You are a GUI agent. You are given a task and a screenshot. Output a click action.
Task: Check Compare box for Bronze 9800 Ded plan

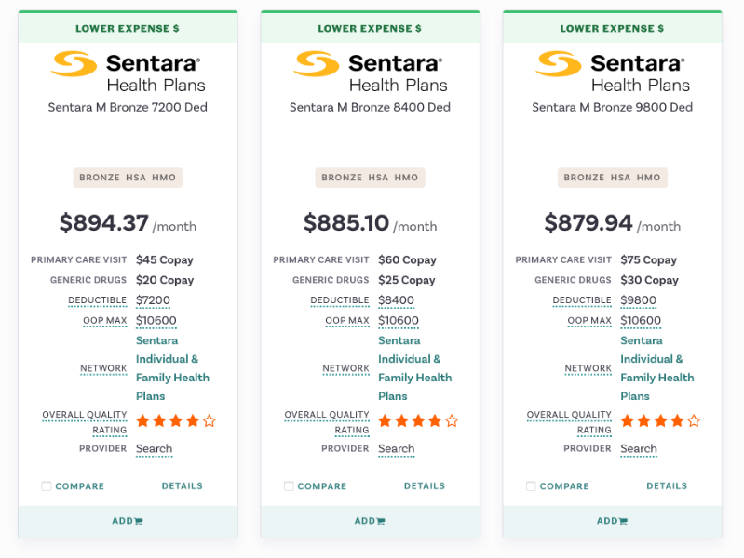tap(531, 486)
